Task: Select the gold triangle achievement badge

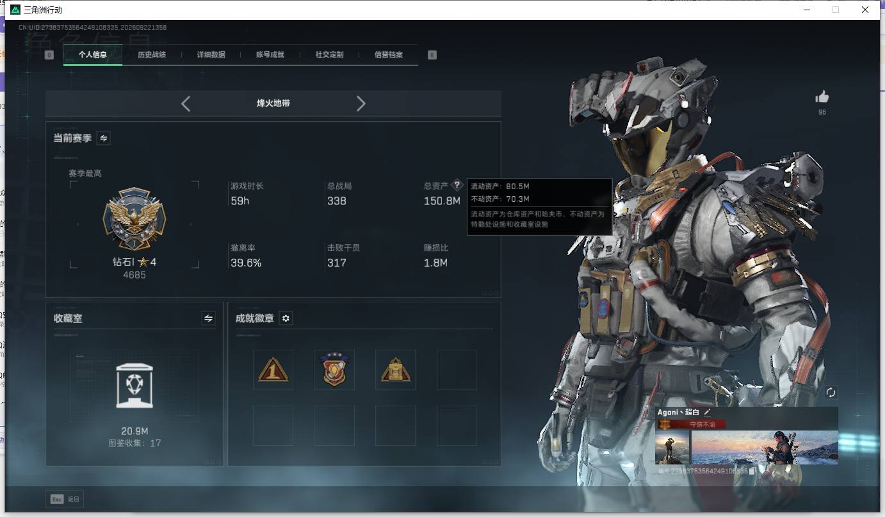Action: point(396,370)
